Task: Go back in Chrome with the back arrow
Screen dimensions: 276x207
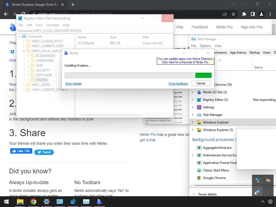Action: [6, 14]
